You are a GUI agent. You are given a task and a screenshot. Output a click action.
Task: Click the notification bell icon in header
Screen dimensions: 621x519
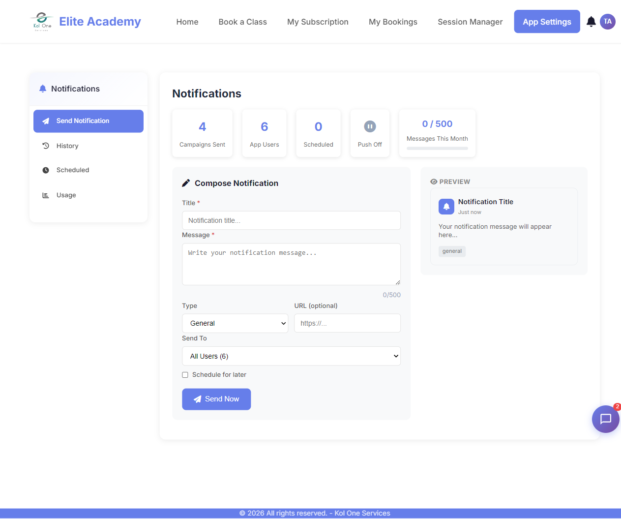coord(591,22)
